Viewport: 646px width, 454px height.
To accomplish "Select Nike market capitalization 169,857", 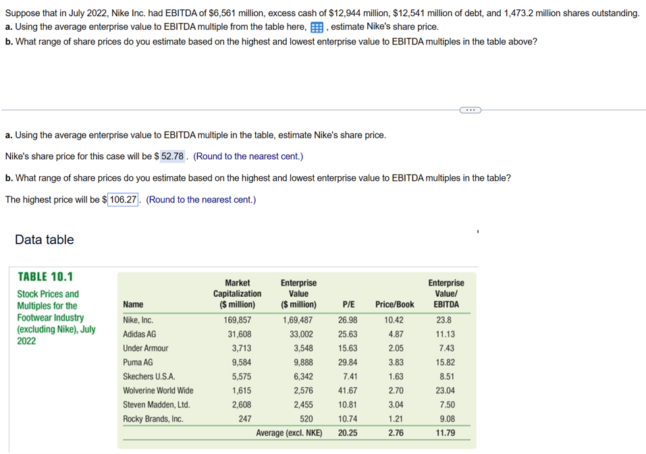I will (x=238, y=320).
